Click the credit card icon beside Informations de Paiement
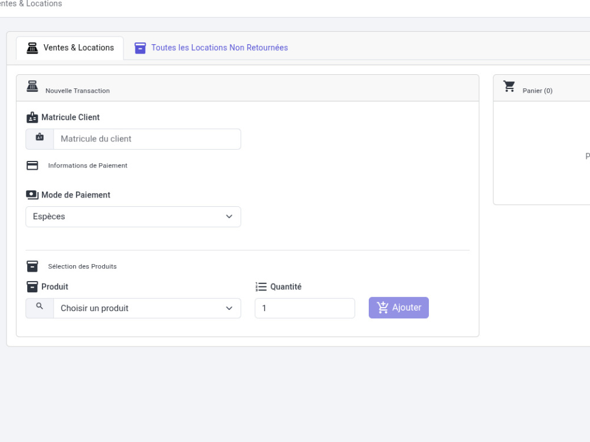The image size is (590, 442). (x=32, y=166)
